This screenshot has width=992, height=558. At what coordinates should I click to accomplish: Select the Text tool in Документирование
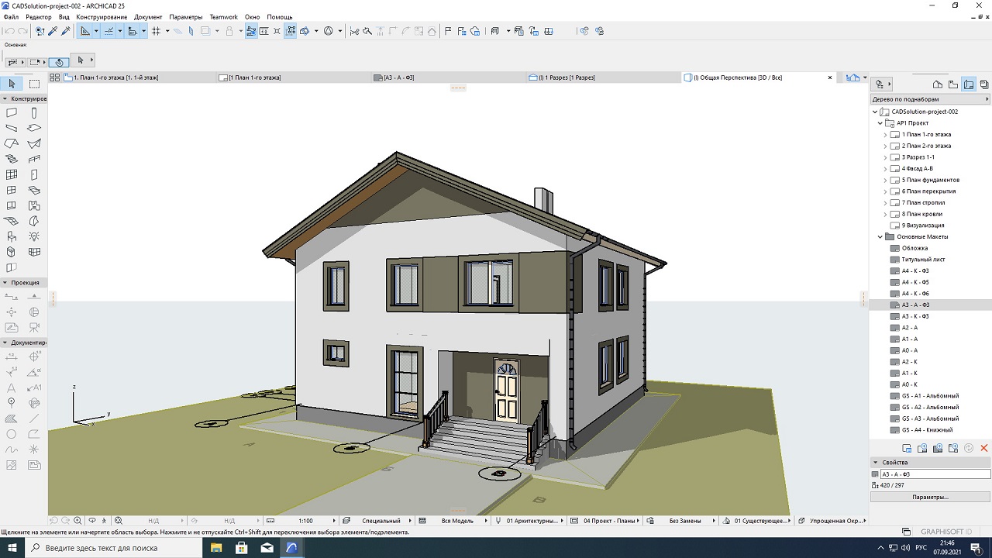click(x=12, y=387)
